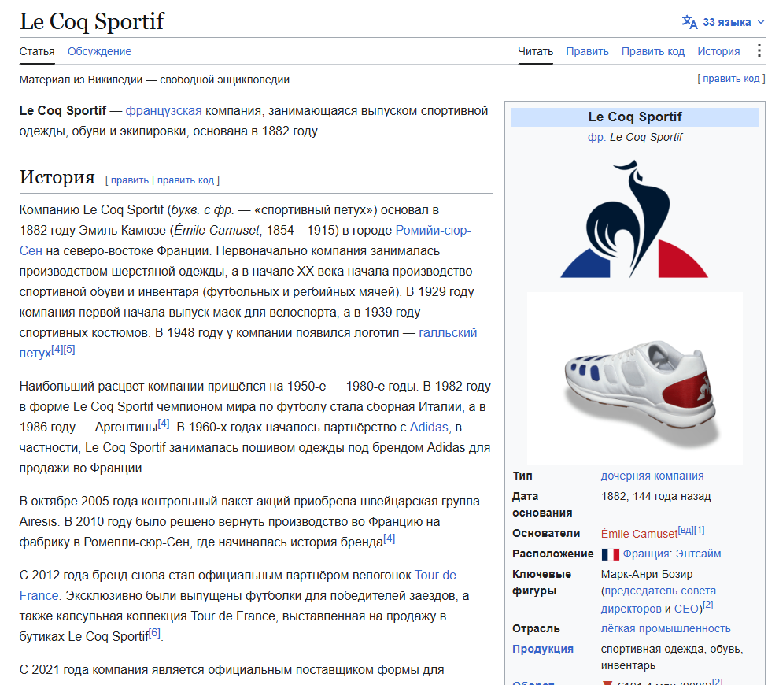
Task: Select the Читать tab
Action: coord(535,51)
